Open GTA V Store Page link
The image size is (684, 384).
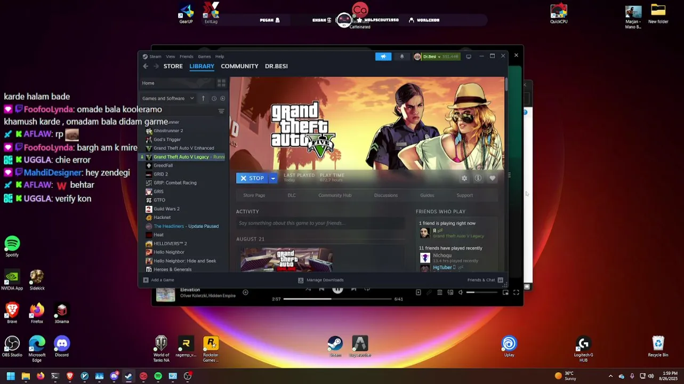[x=254, y=195]
